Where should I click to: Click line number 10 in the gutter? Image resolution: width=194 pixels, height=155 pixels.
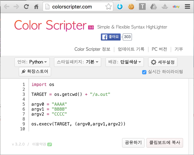(22, 129)
